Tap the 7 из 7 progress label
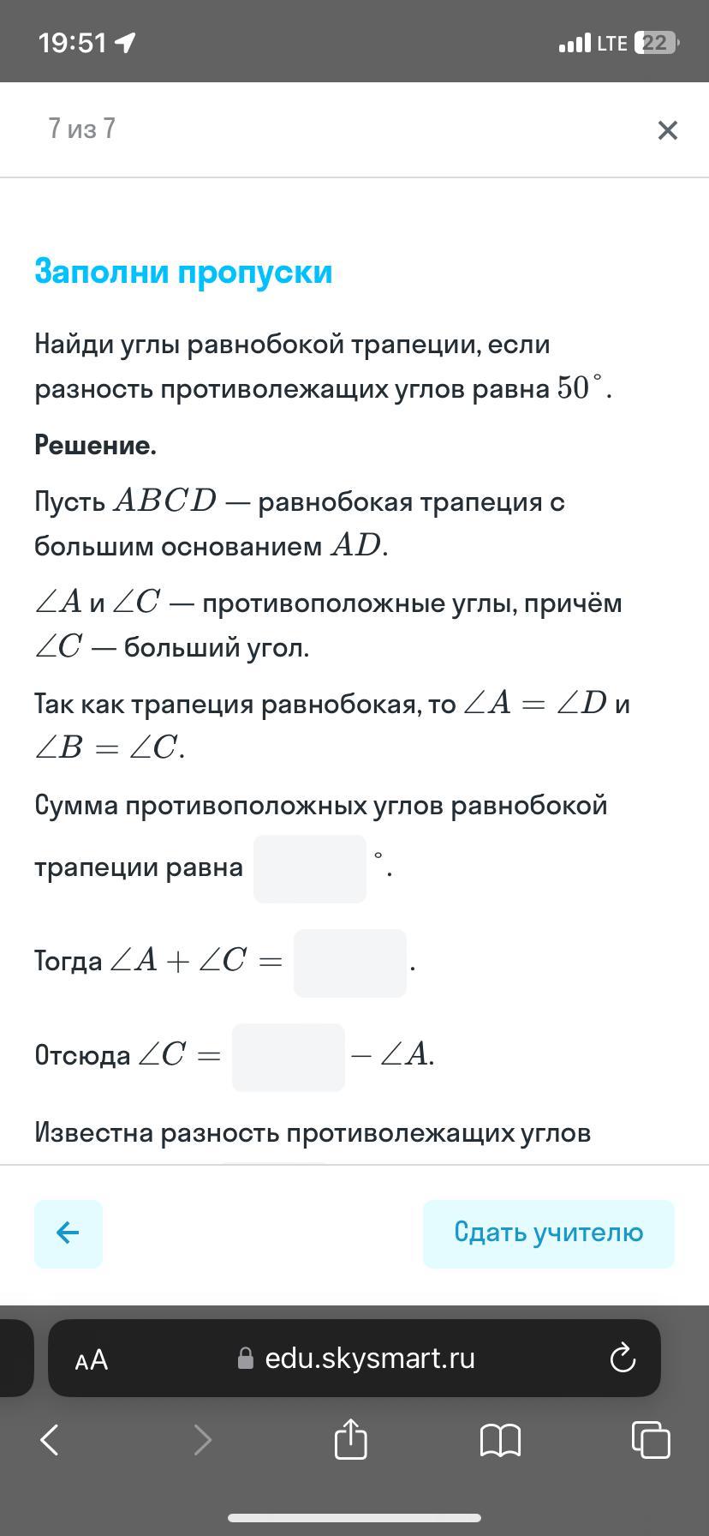 [x=82, y=129]
